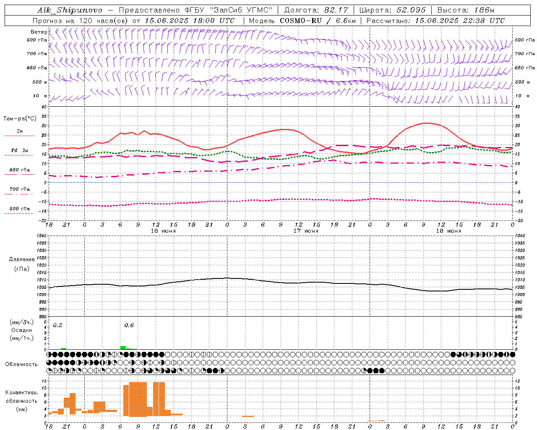This screenshot has height=430, width=537.
Task: Click the 700 гПа dash-dot legend line
Action: tap(18, 194)
